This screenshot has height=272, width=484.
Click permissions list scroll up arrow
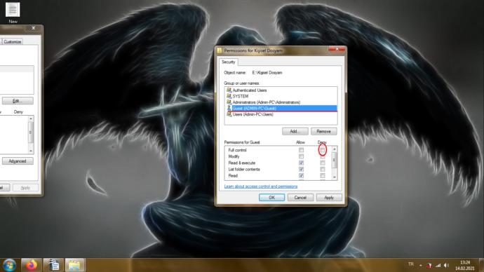pos(334,149)
